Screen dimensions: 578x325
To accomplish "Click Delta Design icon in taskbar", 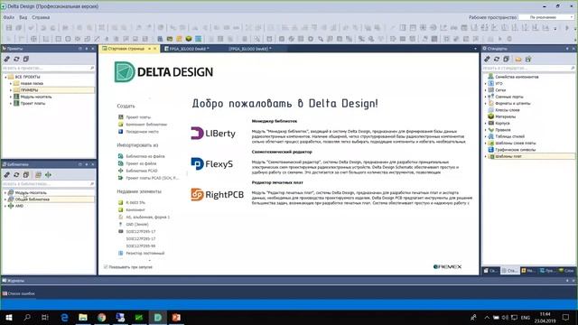I will point(158,317).
